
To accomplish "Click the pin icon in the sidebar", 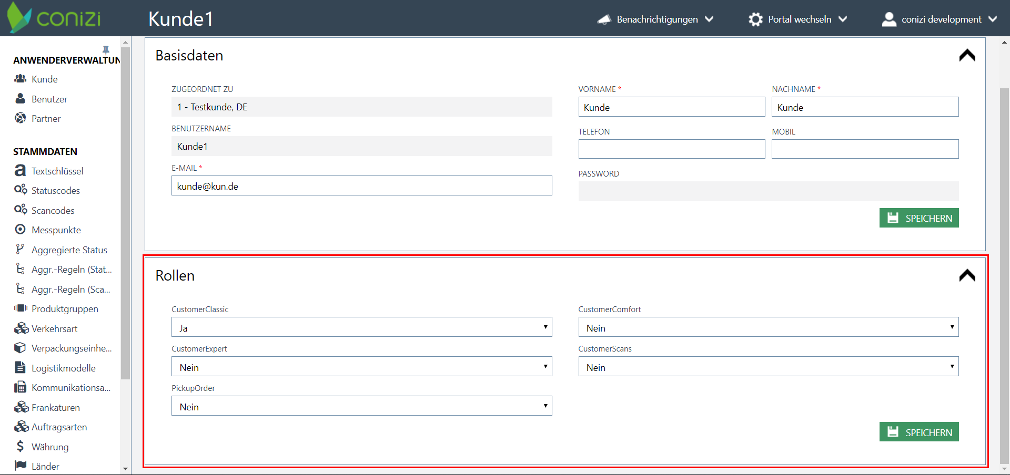I will tap(106, 50).
